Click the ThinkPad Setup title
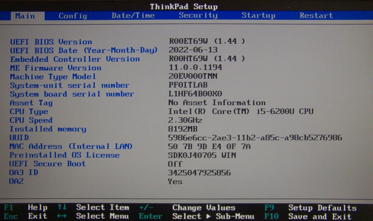Screen dimensions: 373x221 click(184, 7)
